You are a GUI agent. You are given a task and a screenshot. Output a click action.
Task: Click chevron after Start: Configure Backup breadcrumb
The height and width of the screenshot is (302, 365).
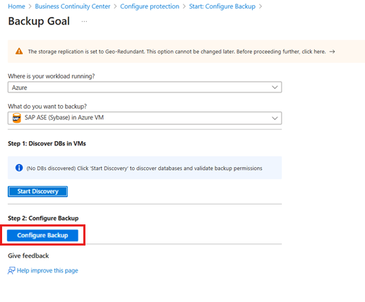click(261, 6)
